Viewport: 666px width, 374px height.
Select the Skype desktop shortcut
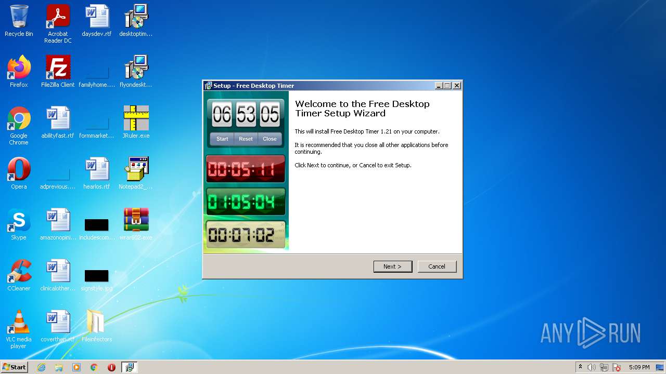pos(19,224)
